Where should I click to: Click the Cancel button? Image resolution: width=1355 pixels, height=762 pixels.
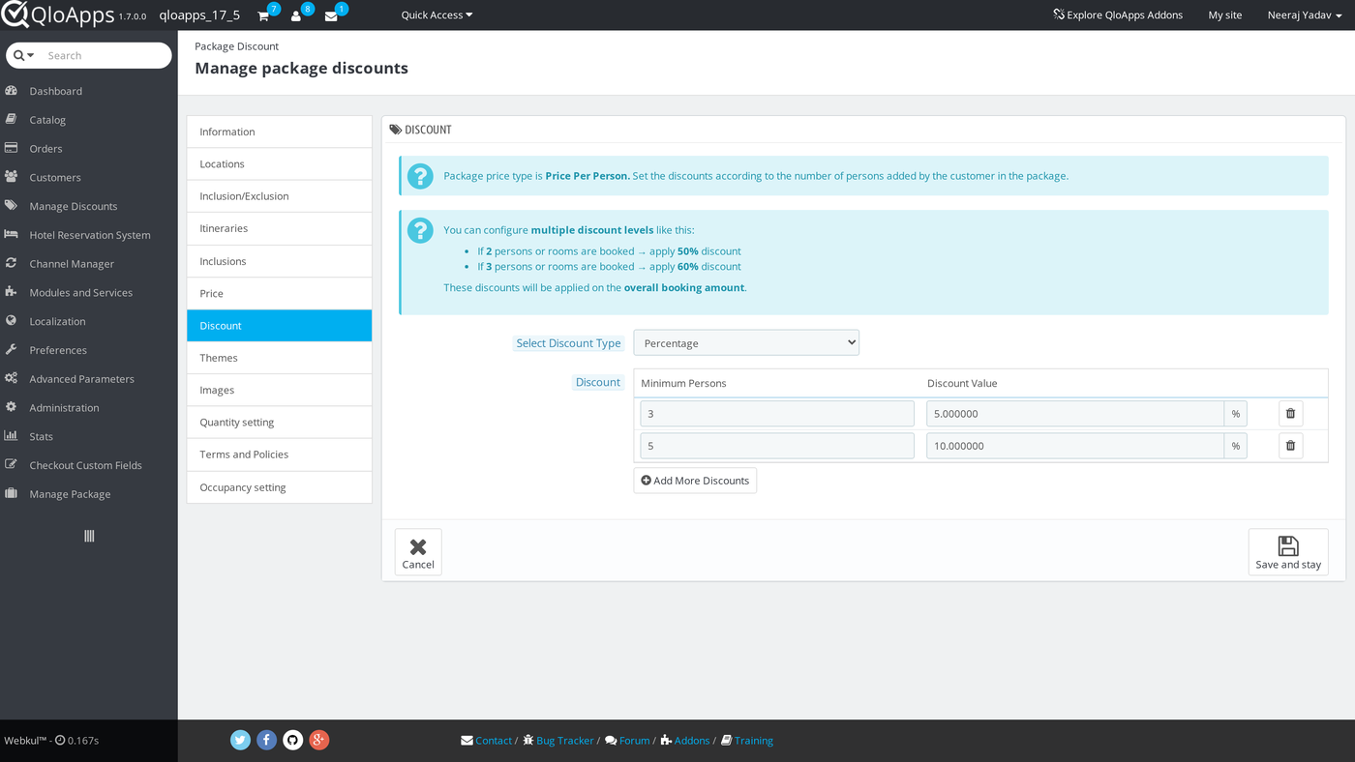[418, 552]
